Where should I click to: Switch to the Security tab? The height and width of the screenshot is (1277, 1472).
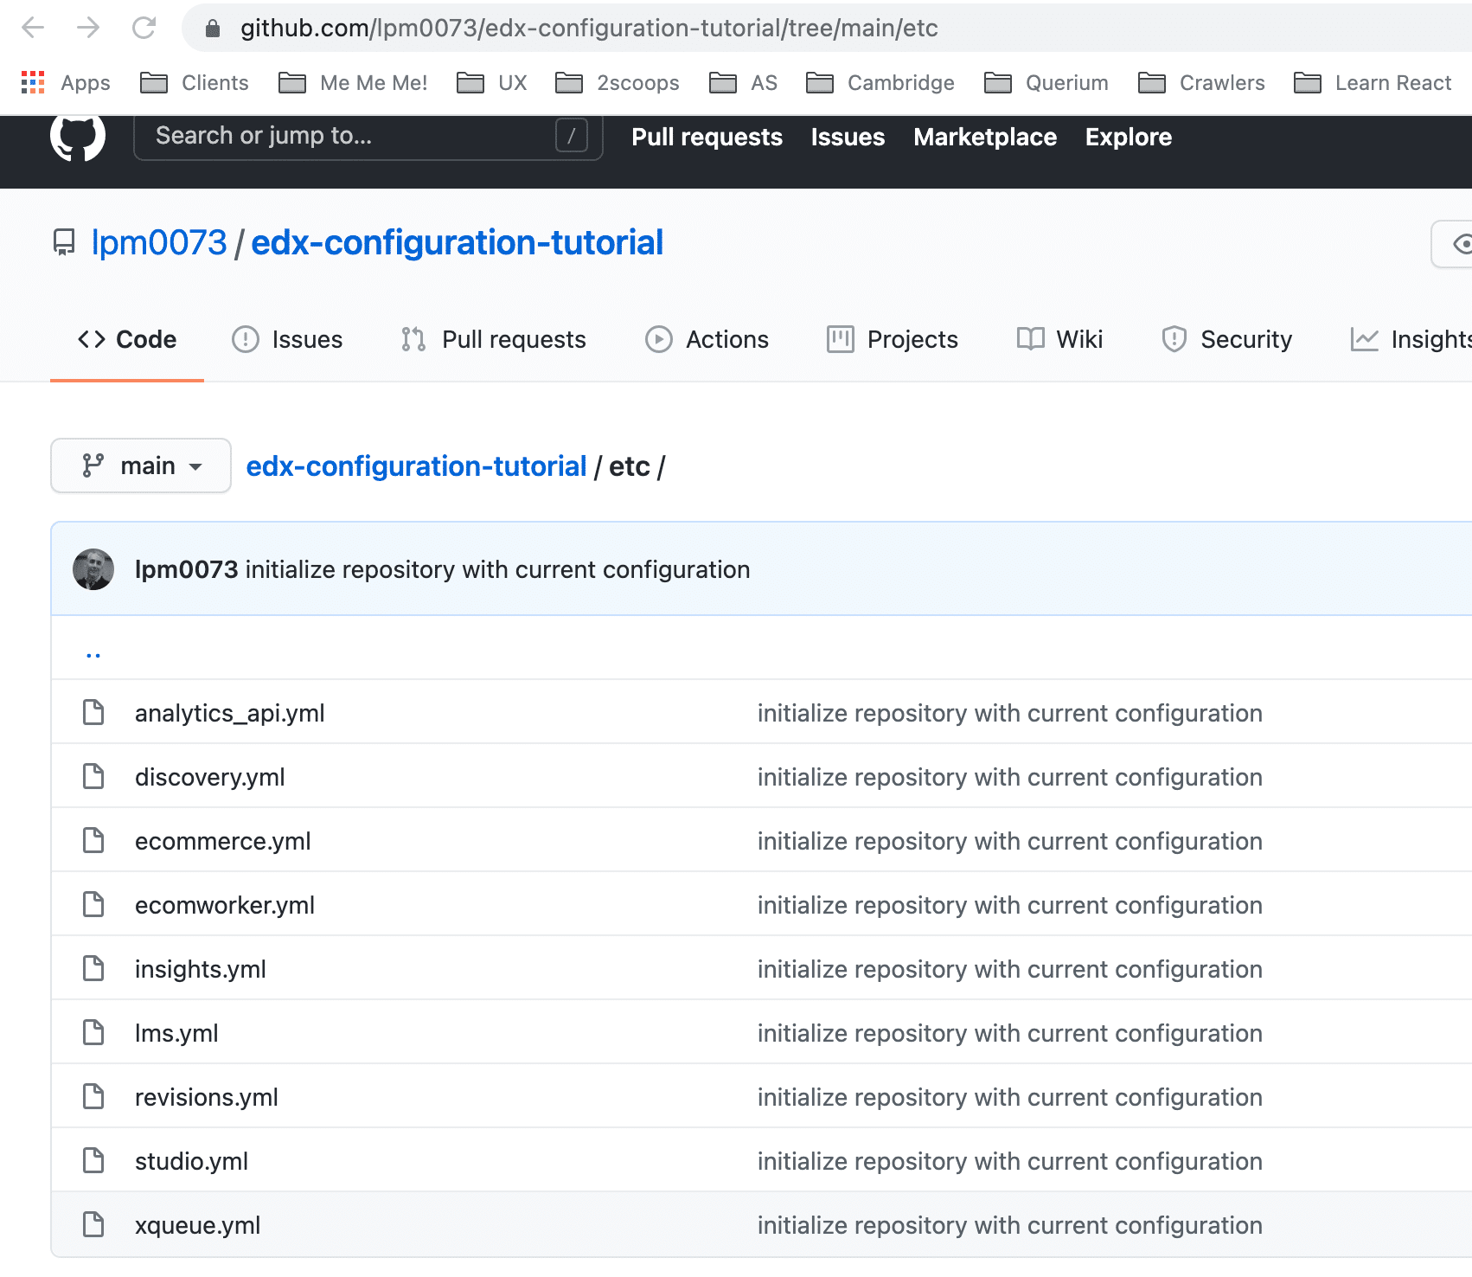1226,339
